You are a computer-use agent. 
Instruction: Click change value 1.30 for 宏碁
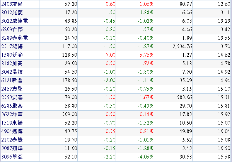(111, 97)
